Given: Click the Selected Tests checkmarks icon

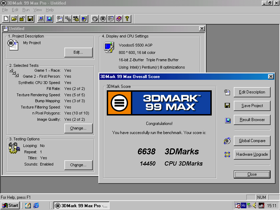Looking at the screenshot, I should pyautogui.click(x=14, y=73).
